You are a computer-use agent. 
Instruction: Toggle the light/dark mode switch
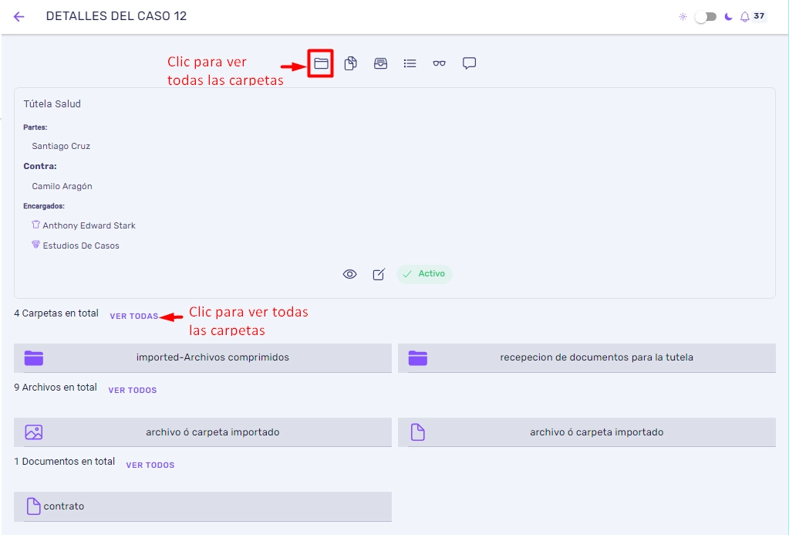pyautogui.click(x=706, y=17)
